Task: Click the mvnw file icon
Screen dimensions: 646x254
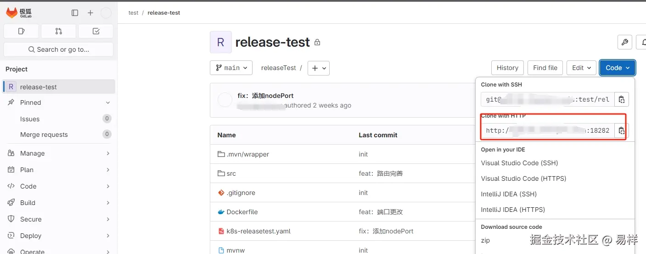Action: [x=221, y=250]
